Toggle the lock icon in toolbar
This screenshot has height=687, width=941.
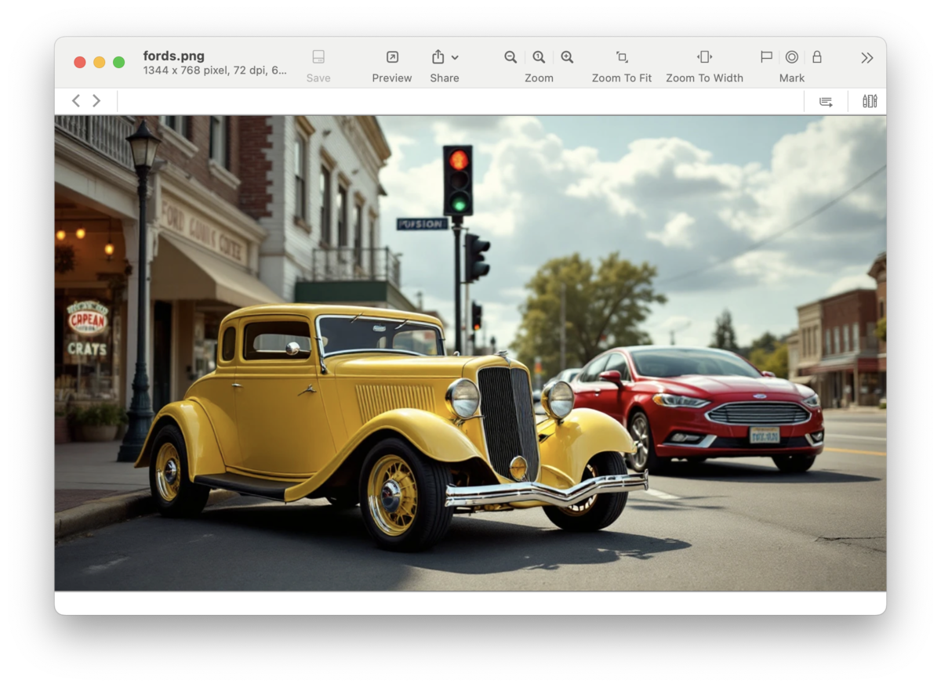point(817,57)
